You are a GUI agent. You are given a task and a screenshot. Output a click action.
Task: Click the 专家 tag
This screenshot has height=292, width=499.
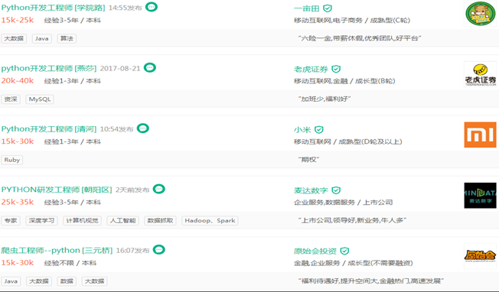coord(11,220)
